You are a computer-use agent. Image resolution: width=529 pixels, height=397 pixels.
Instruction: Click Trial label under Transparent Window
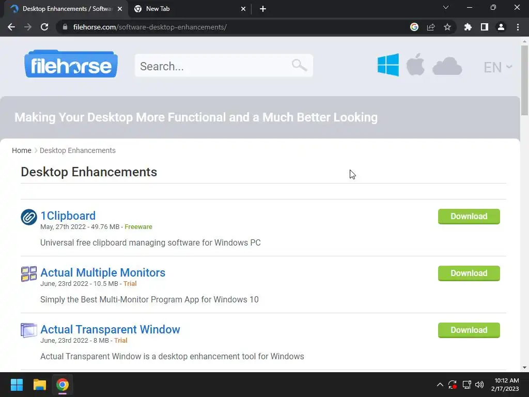[121, 340]
